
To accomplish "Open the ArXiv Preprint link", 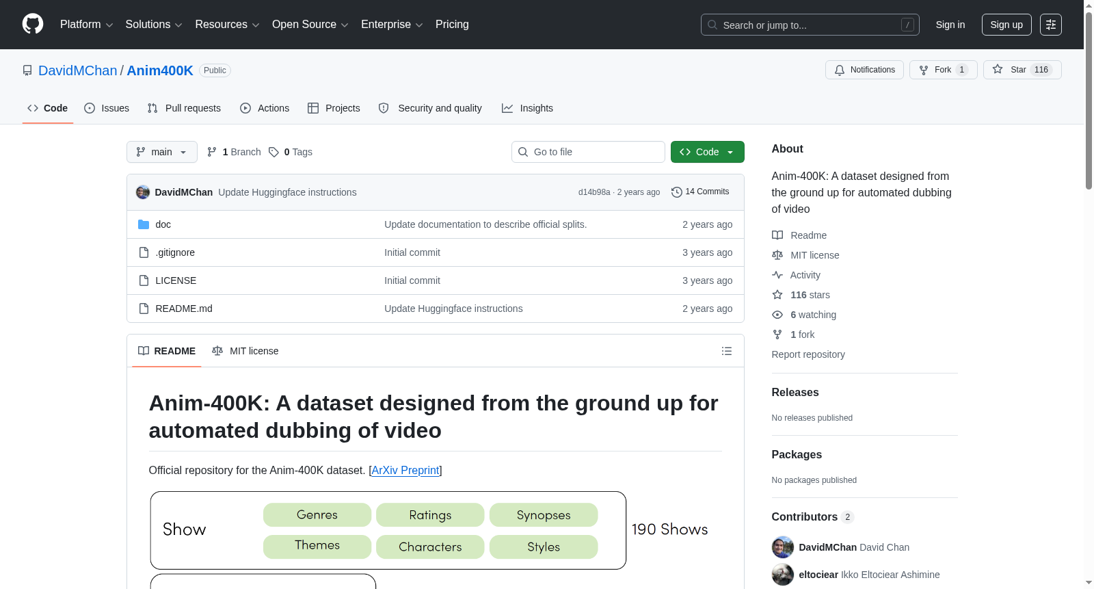I will pyautogui.click(x=405, y=471).
